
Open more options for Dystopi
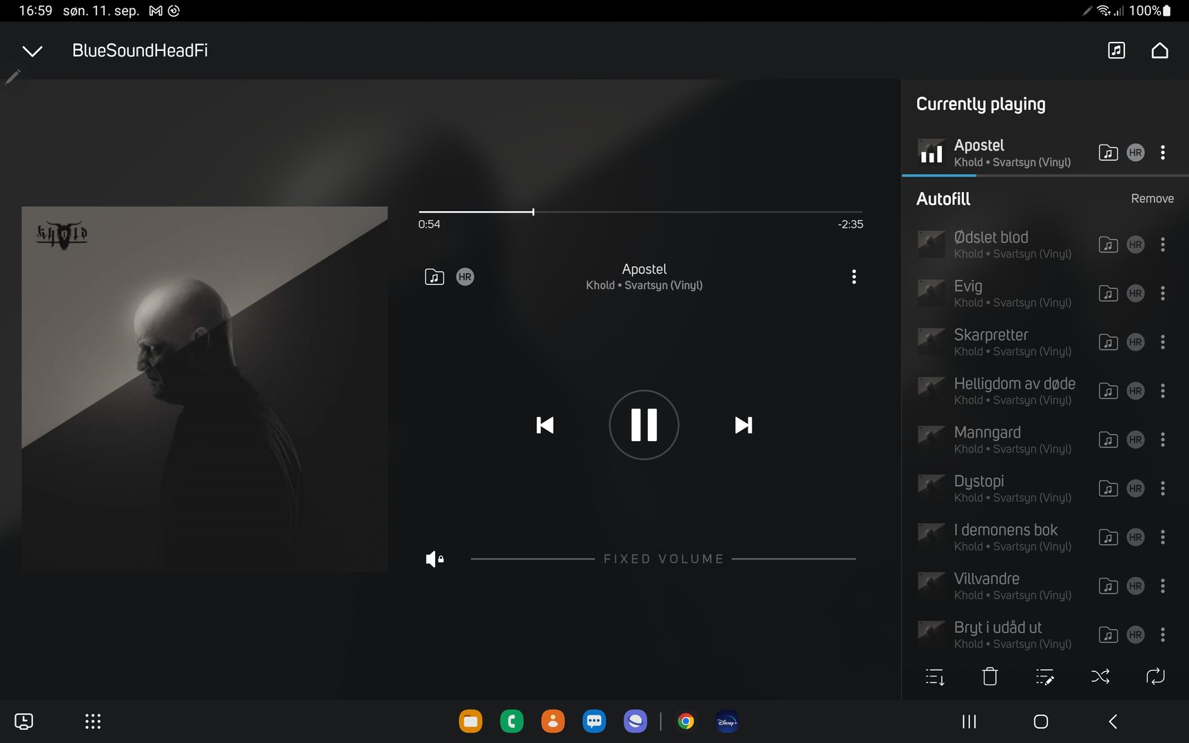[x=1163, y=488]
